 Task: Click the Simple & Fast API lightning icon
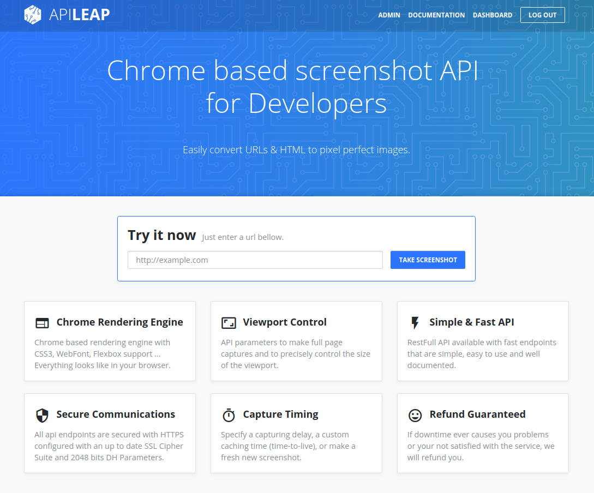415,322
